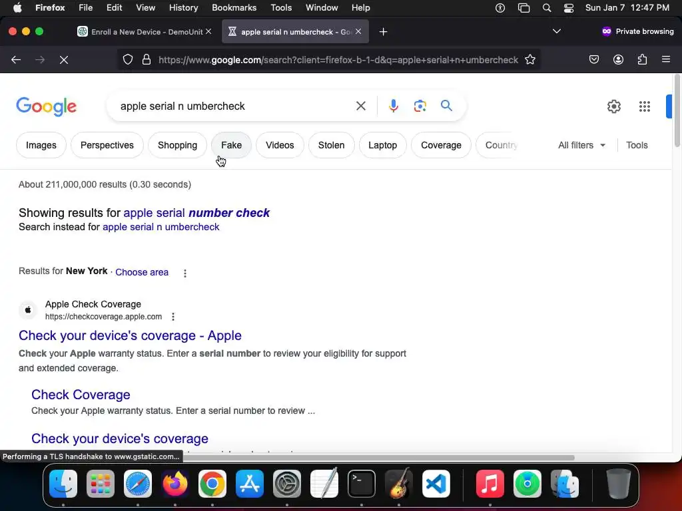Stop page loading with the X button
The height and width of the screenshot is (511, 682).
click(x=64, y=60)
